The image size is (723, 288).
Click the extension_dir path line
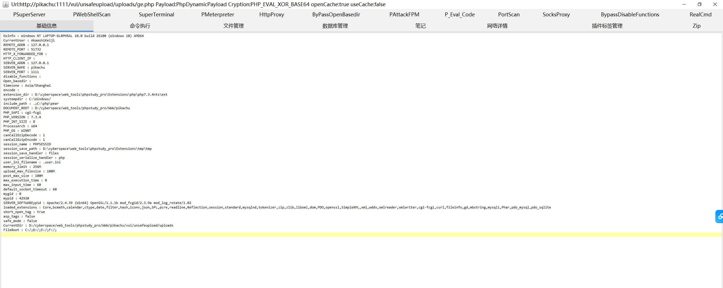(x=85, y=94)
